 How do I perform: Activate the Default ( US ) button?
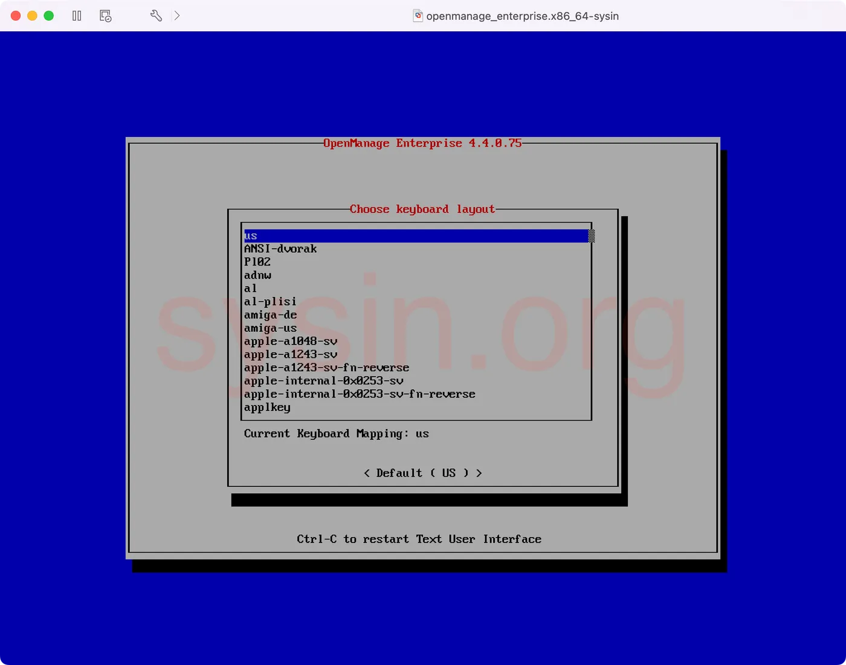423,473
